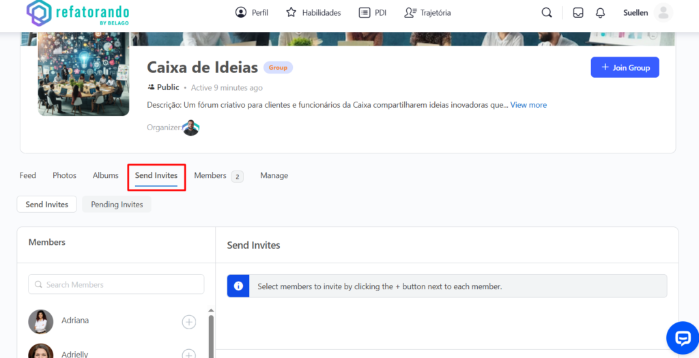The image size is (699, 358).
Task: Open Suellen's user profile avatar
Action: click(662, 13)
